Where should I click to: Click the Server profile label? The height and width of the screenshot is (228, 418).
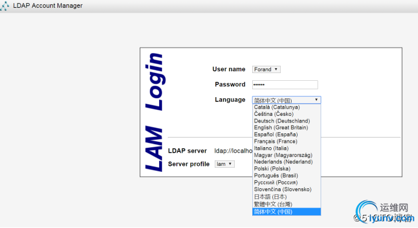[x=189, y=164]
